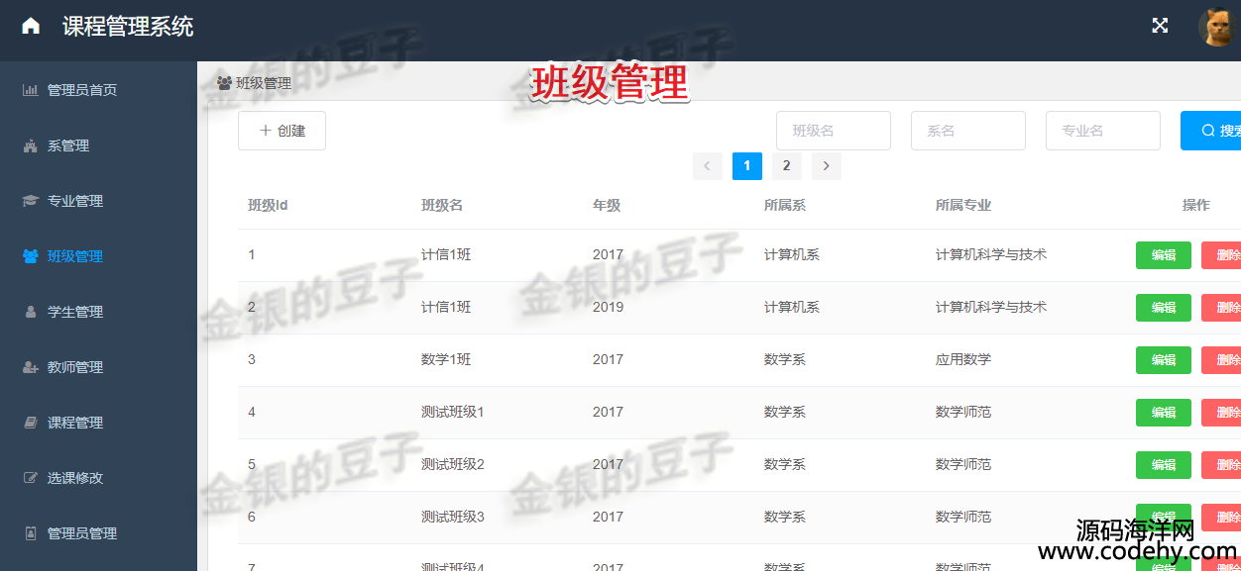
Task: Click the 专业管理 graduation cap icon
Action: click(31, 201)
